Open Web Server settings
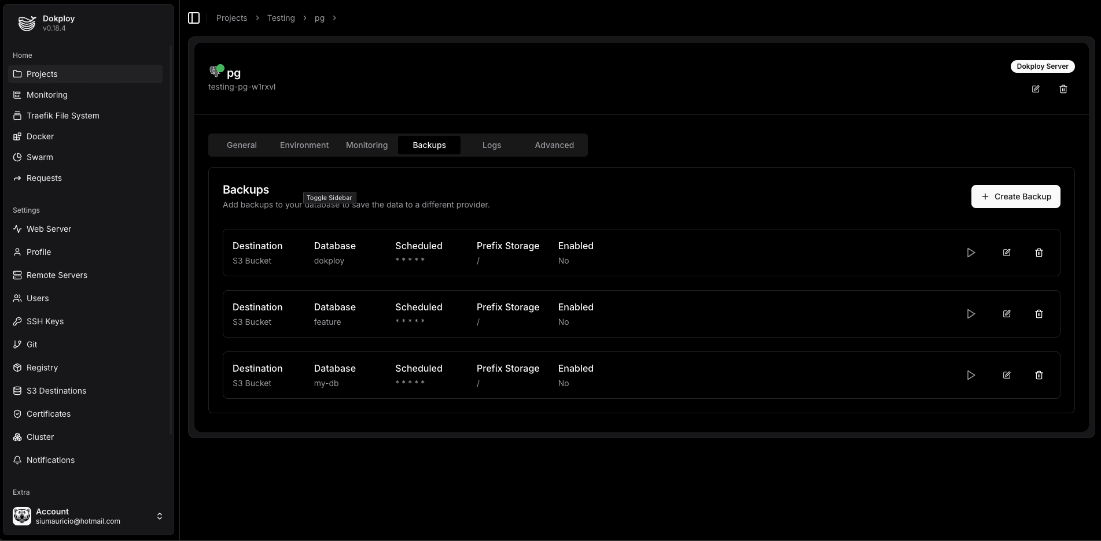The image size is (1101, 541). click(x=86, y=229)
